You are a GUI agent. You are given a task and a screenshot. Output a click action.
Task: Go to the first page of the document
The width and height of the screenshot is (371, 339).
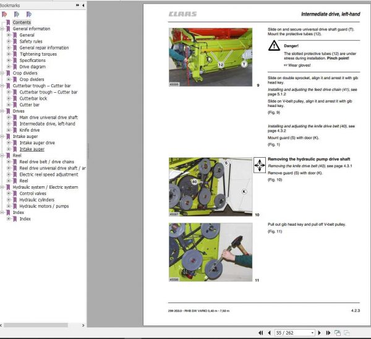(x=261, y=333)
